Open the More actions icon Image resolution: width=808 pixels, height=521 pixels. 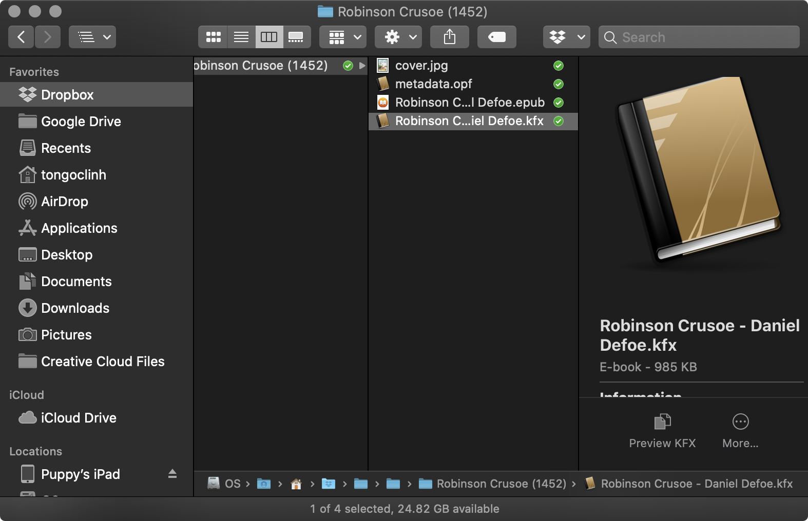[x=740, y=422]
